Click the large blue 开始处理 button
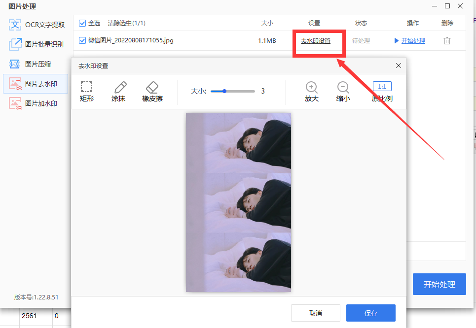Screen dimensions: 476x328 click(439, 284)
